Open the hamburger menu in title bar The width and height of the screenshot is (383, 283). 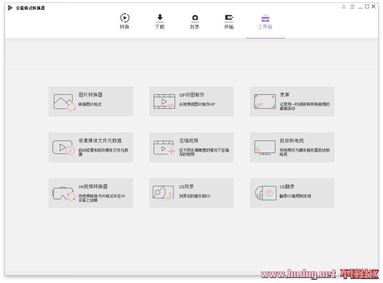(x=352, y=7)
